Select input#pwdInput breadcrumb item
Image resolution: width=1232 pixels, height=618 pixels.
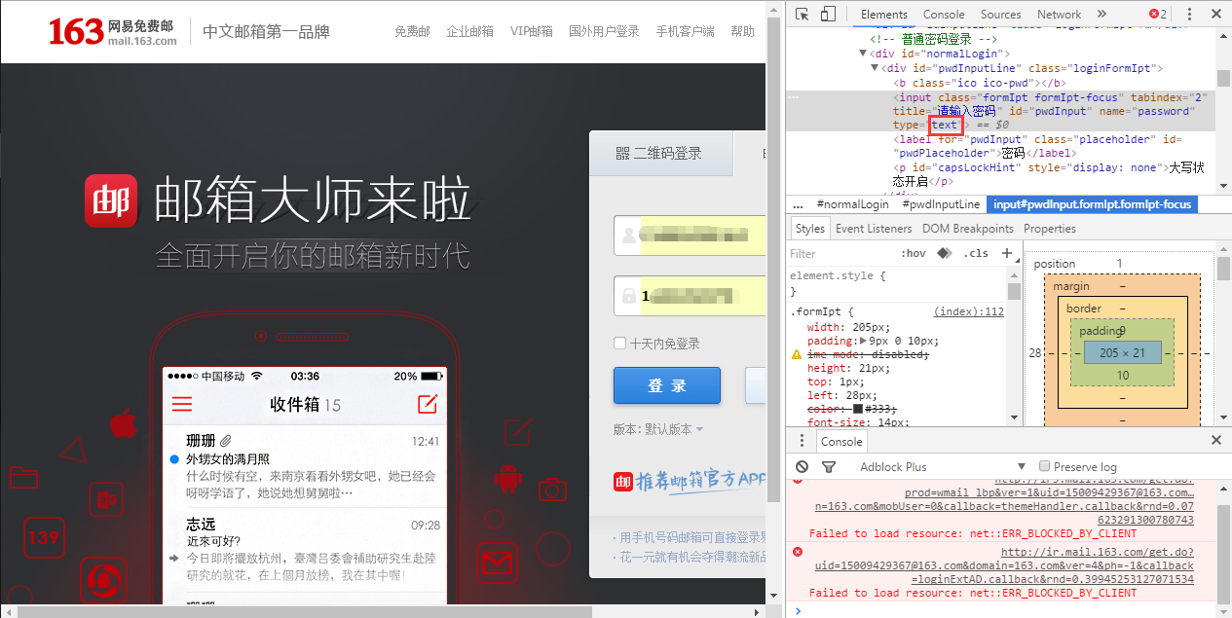click(x=1091, y=204)
